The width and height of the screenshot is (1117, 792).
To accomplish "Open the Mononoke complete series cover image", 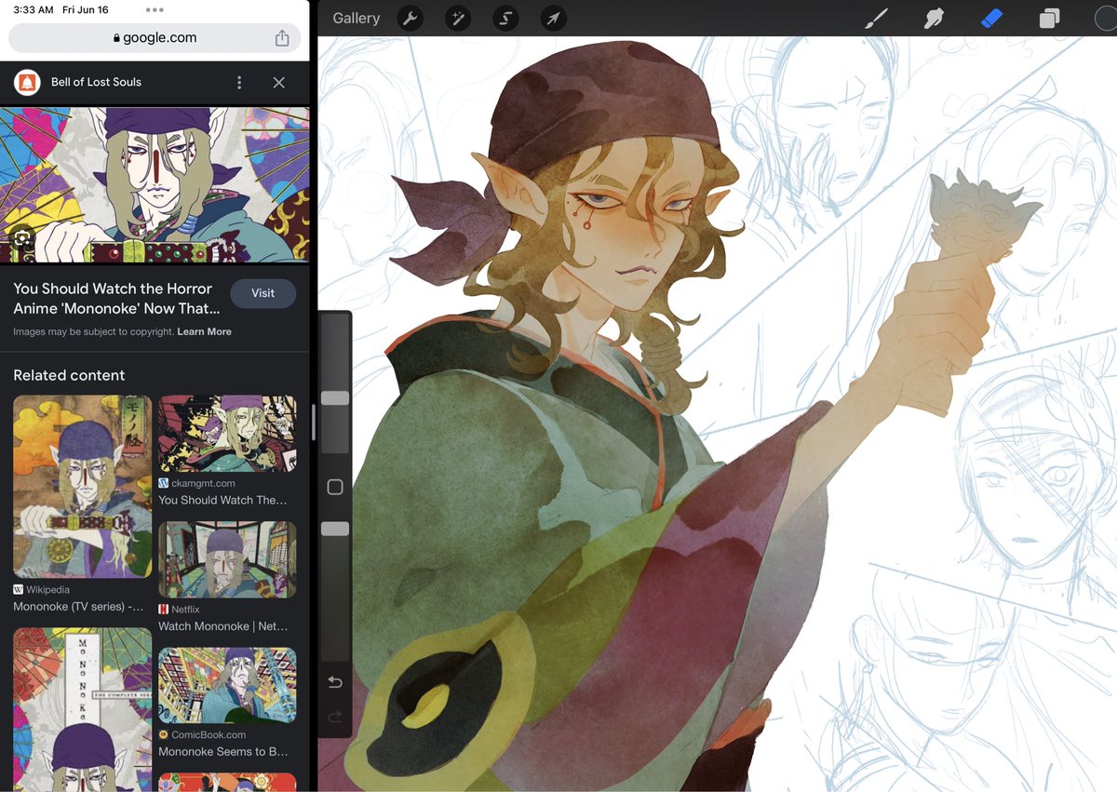I will [82, 709].
